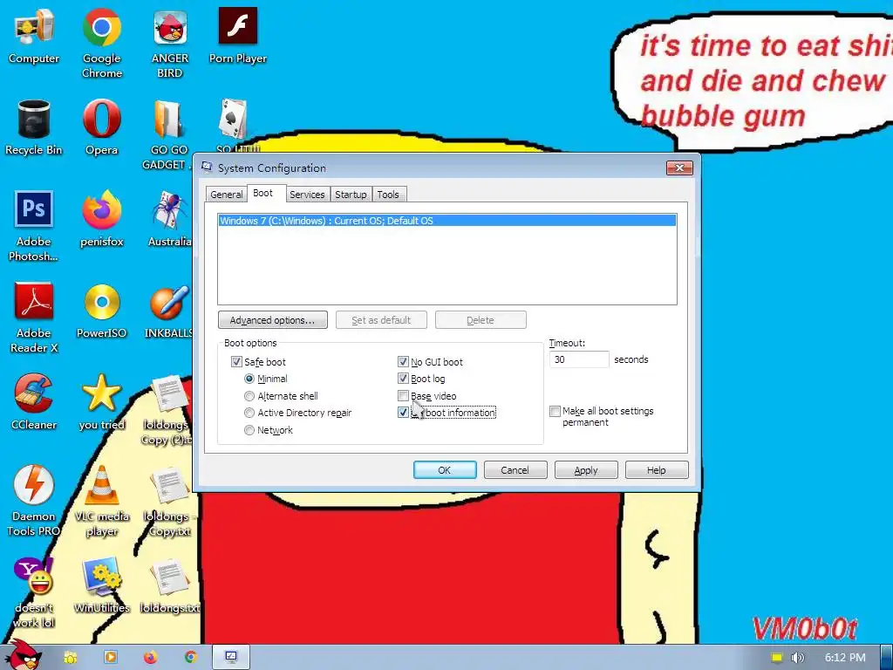Click the taskbar clock showing 6:12 PM
893x670 pixels.
click(x=845, y=658)
